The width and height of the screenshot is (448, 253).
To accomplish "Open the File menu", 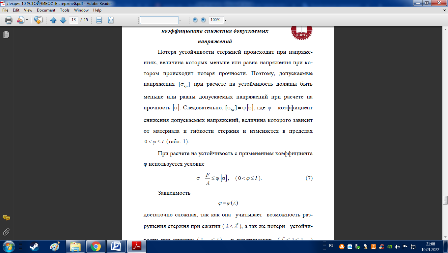I will pos(5,10).
